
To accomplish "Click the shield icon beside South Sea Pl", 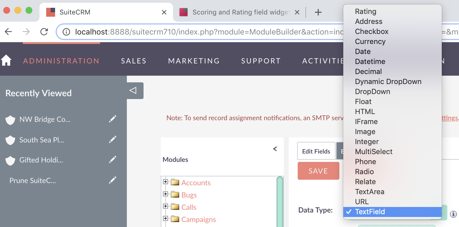I will pos(10,140).
